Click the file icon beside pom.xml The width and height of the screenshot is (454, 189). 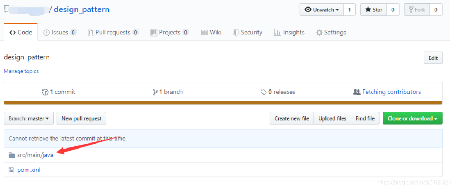pyautogui.click(x=11, y=170)
